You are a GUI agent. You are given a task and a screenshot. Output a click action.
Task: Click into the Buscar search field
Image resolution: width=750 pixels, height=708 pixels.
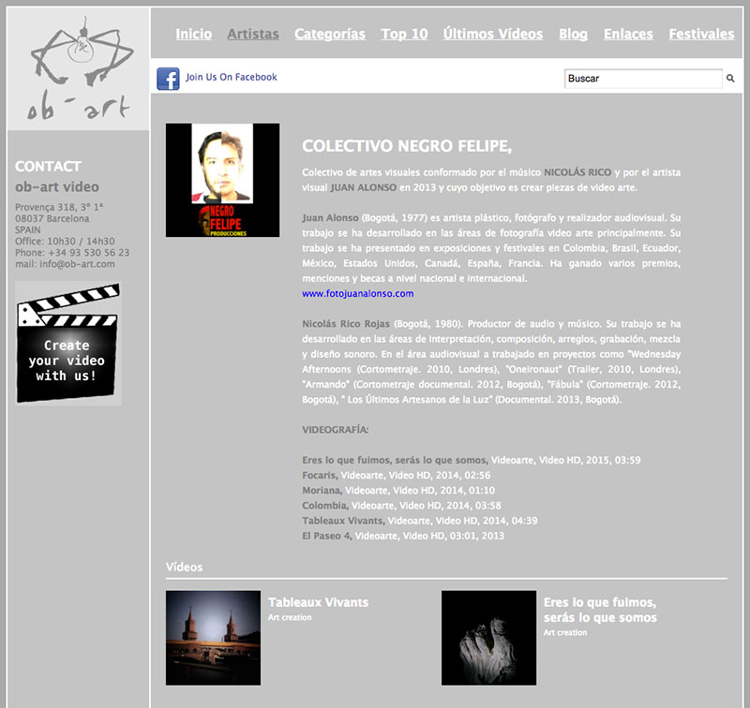coord(642,79)
